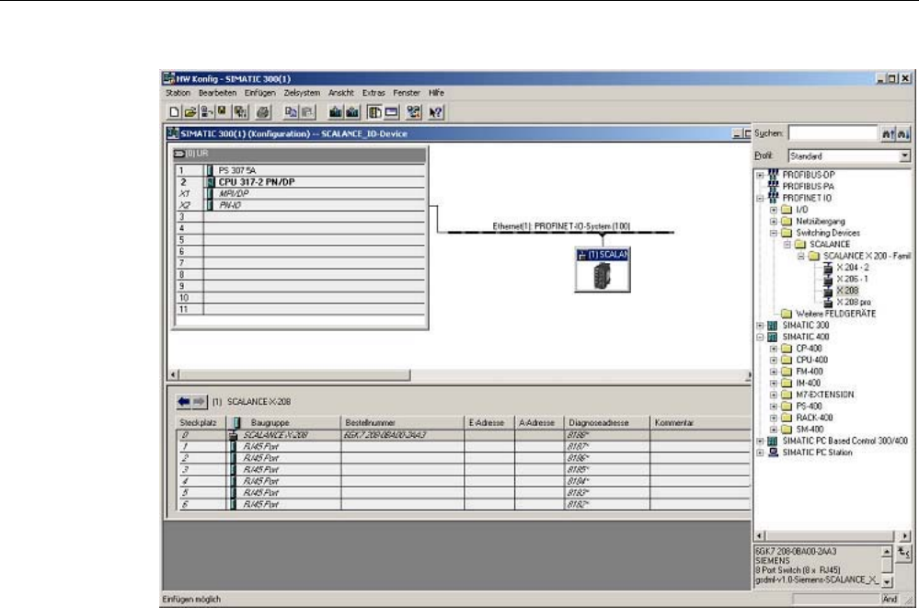The height and width of the screenshot is (608, 919).
Task: Click the Print toolbar icon
Action: (x=263, y=112)
